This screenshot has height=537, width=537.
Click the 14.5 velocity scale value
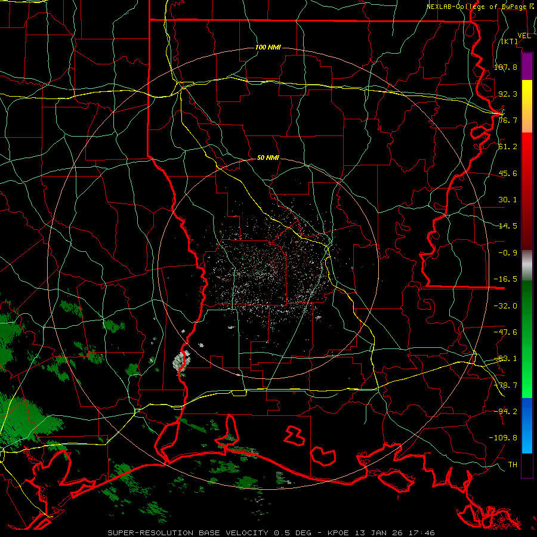point(508,226)
